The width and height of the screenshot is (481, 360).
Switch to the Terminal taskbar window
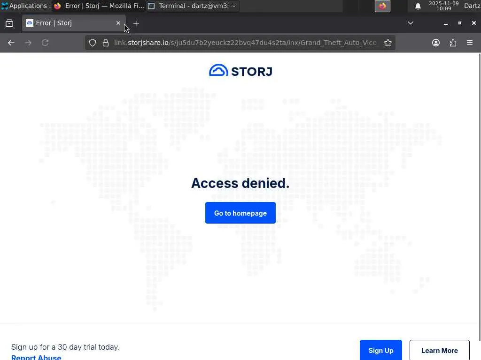(193, 6)
